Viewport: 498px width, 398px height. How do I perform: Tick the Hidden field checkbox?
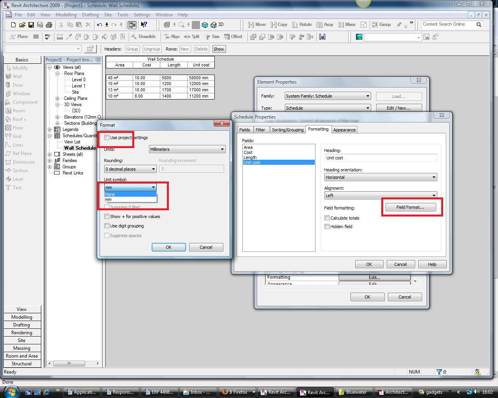(327, 227)
